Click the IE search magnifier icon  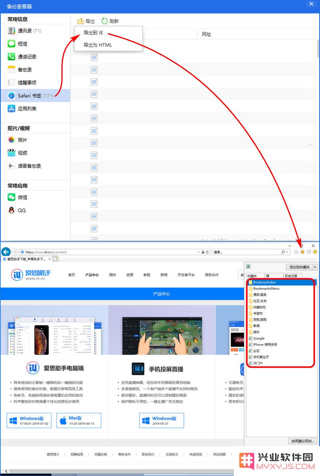283,252
